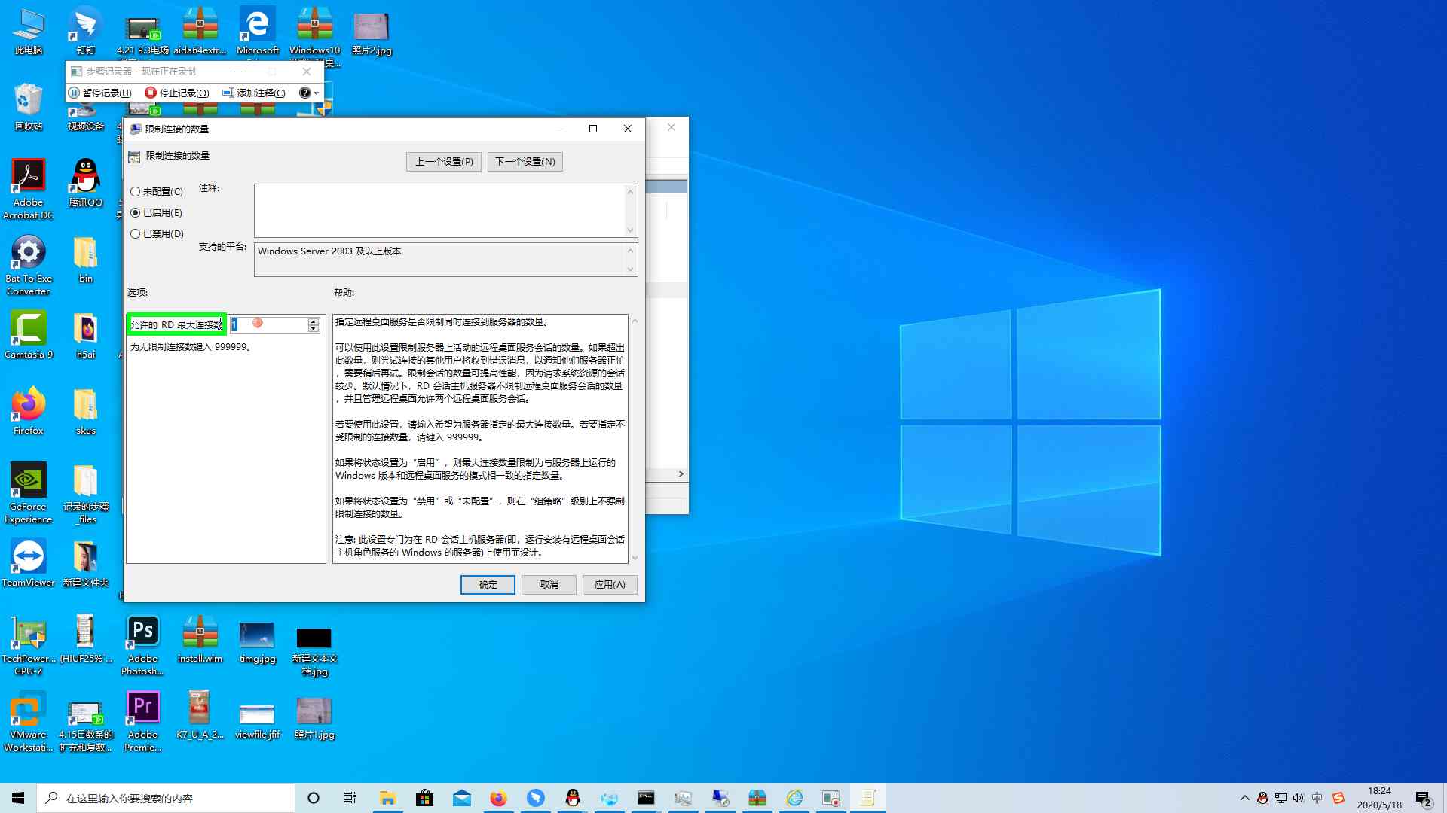Launch TeamViewer from the desktop

tap(29, 563)
